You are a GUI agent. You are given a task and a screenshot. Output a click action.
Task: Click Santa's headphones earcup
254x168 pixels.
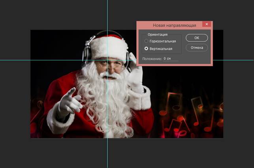[x=87, y=55]
